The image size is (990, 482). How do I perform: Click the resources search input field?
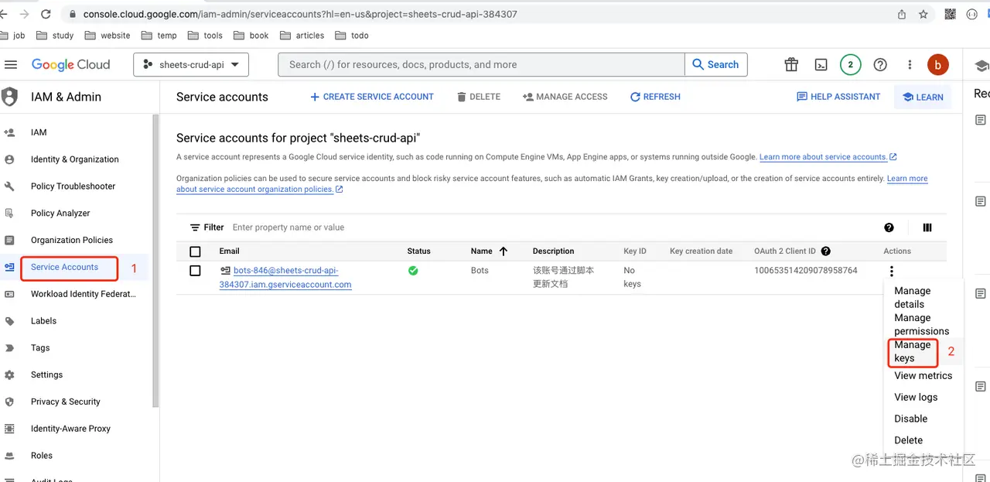(480, 65)
